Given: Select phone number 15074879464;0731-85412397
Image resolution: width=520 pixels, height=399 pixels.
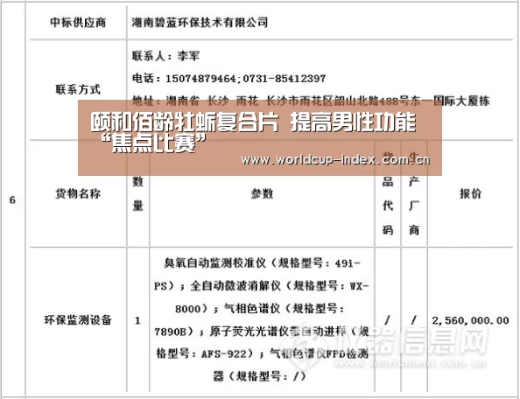Looking at the screenshot, I should [245, 79].
